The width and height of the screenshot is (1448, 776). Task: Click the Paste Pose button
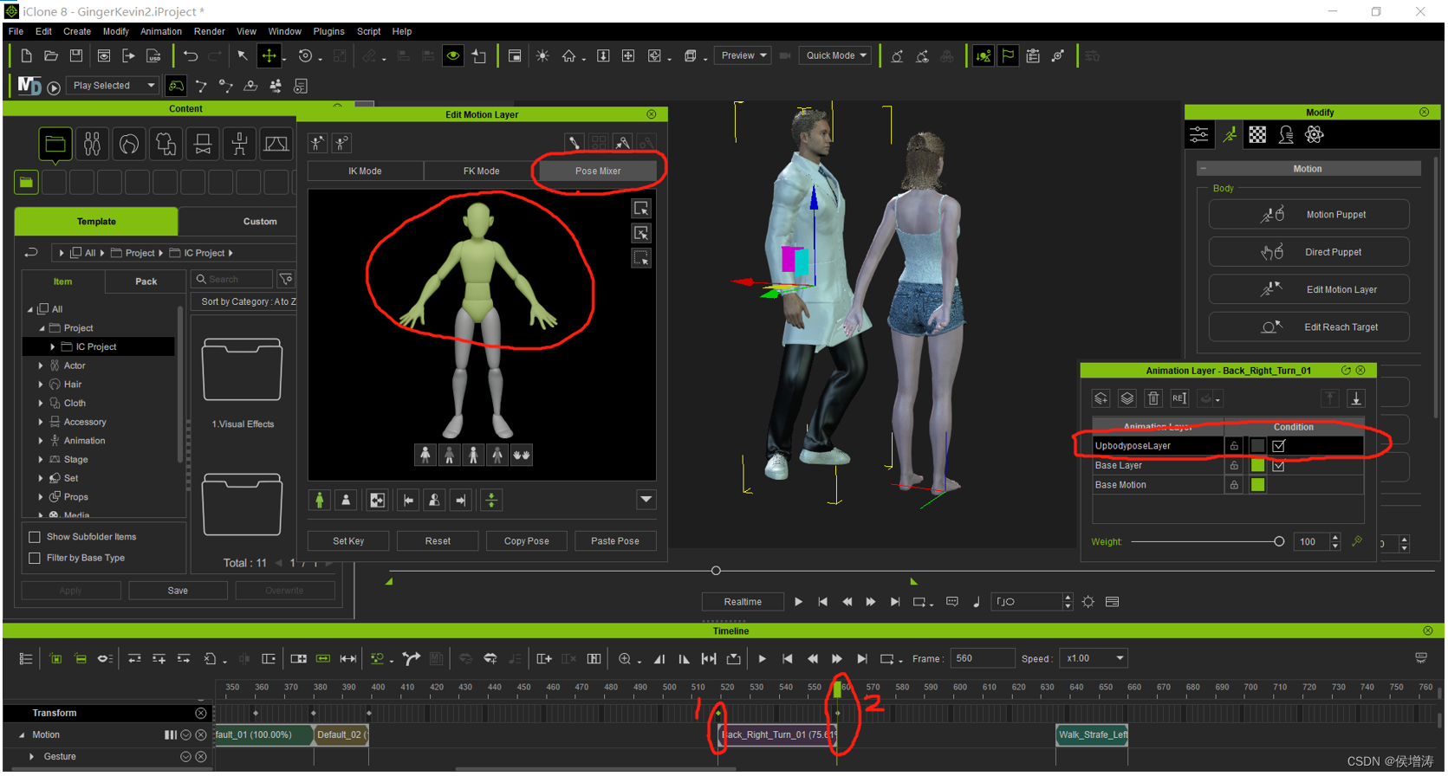click(x=615, y=541)
